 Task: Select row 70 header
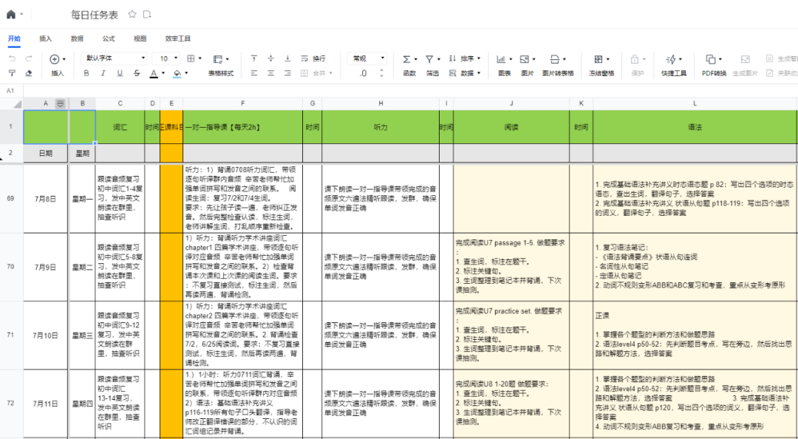coord(10,267)
